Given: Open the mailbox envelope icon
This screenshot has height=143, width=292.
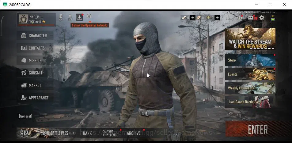Looking at the screenshot, I should (251, 18).
